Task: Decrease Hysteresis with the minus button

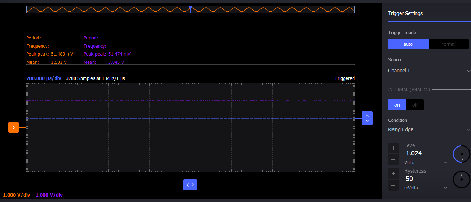Action: coord(393,185)
